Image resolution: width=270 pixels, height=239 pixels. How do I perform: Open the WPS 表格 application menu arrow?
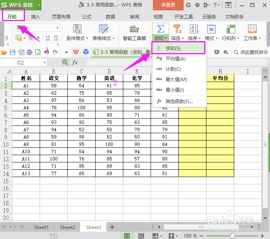[x=39, y=5]
